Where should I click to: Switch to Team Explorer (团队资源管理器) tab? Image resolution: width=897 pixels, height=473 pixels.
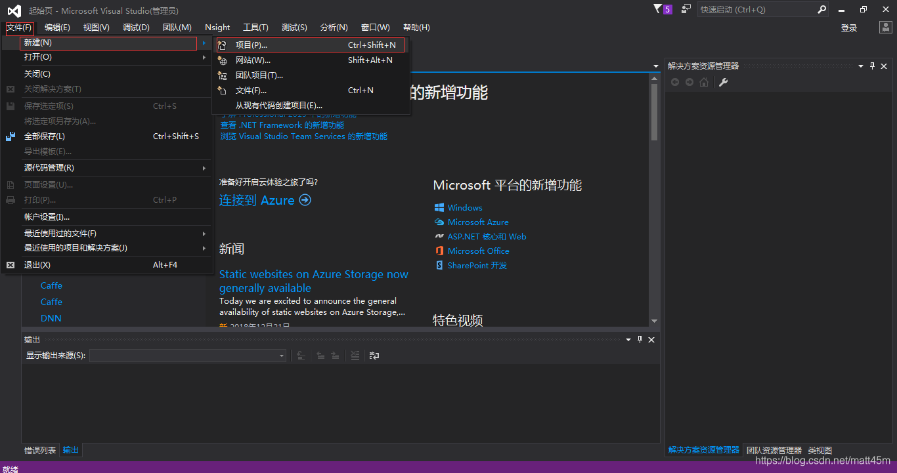point(774,450)
